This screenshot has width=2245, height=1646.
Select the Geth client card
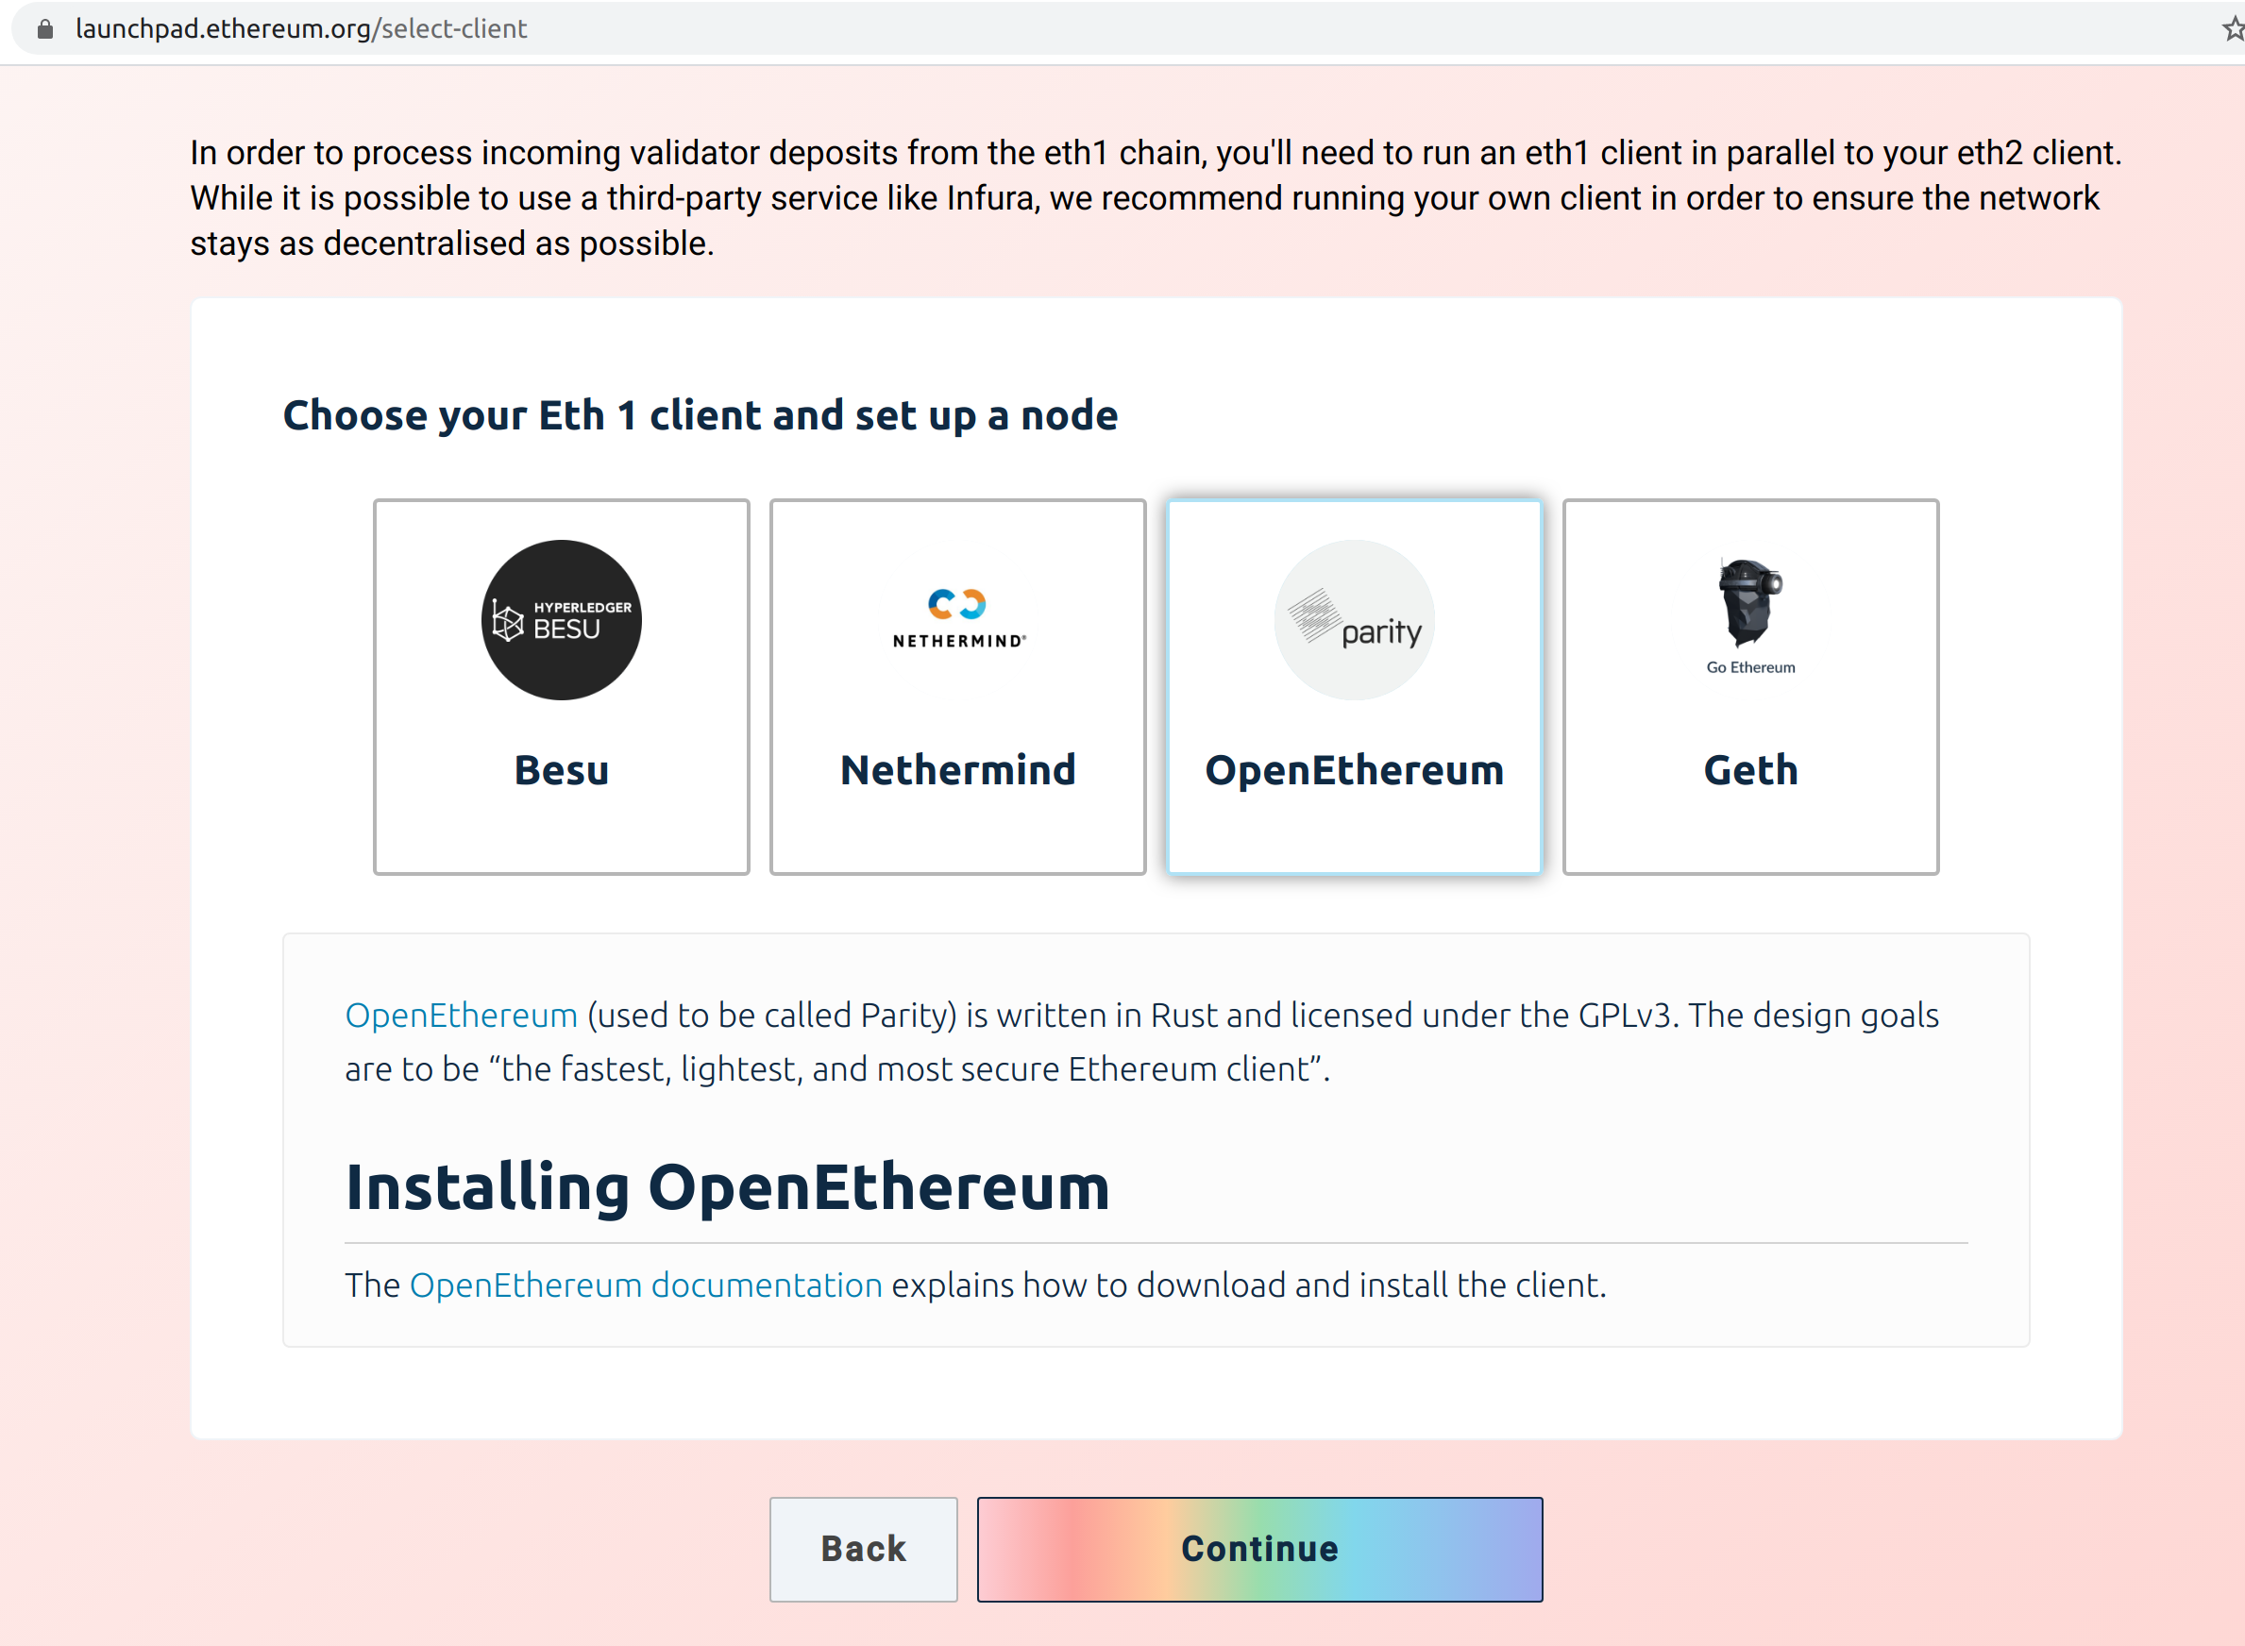(x=1750, y=685)
